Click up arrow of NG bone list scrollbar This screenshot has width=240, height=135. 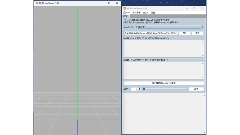click(x=203, y=42)
